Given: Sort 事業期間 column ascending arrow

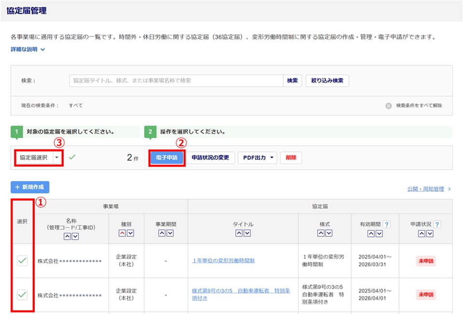Looking at the screenshot, I should coord(162,233).
